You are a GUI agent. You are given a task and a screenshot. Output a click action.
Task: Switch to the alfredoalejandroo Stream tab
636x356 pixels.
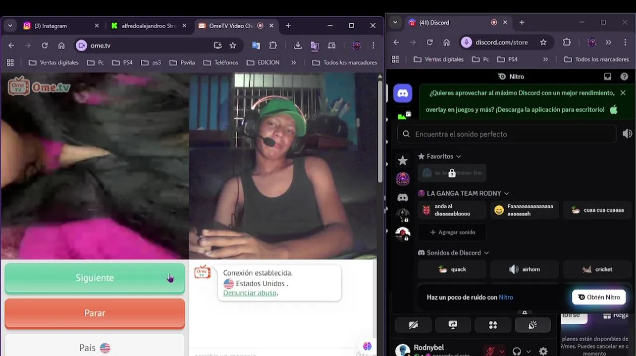pyautogui.click(x=148, y=26)
